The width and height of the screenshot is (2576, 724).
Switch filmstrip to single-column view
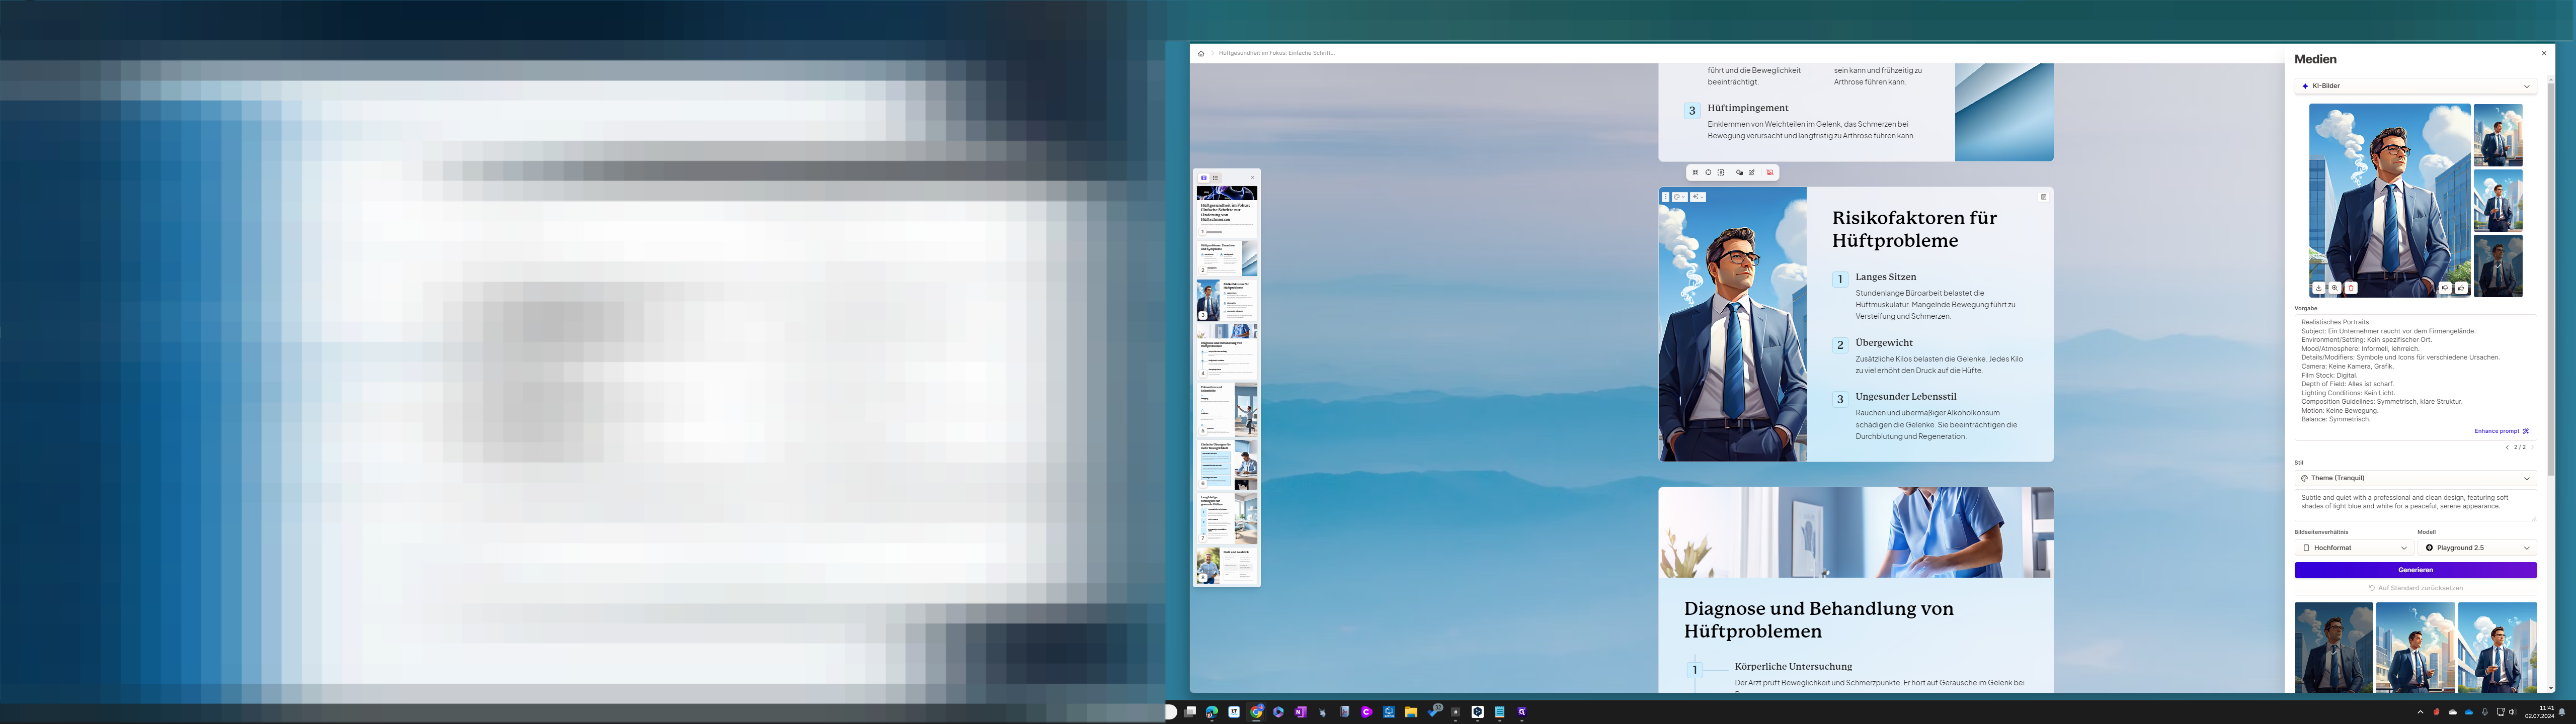pos(1204,177)
